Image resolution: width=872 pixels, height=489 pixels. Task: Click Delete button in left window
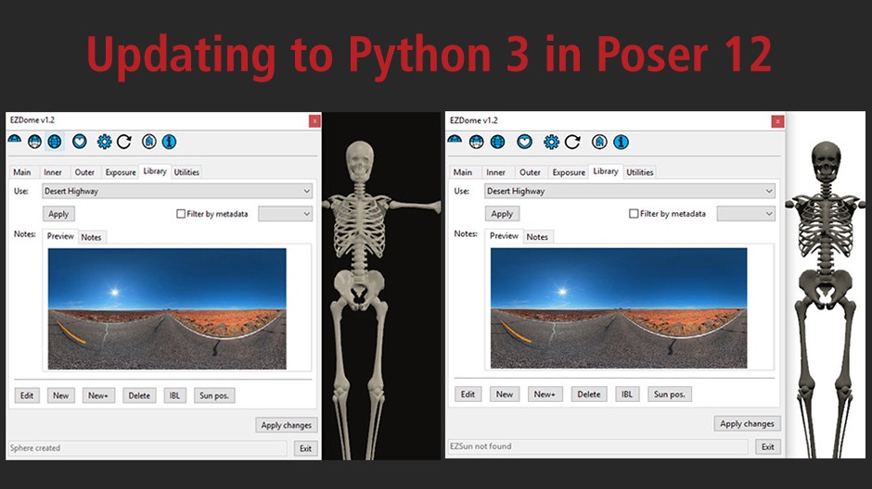coord(139,395)
